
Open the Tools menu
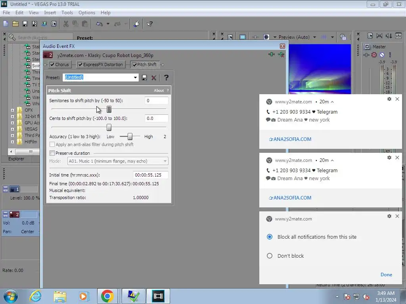[x=67, y=12]
